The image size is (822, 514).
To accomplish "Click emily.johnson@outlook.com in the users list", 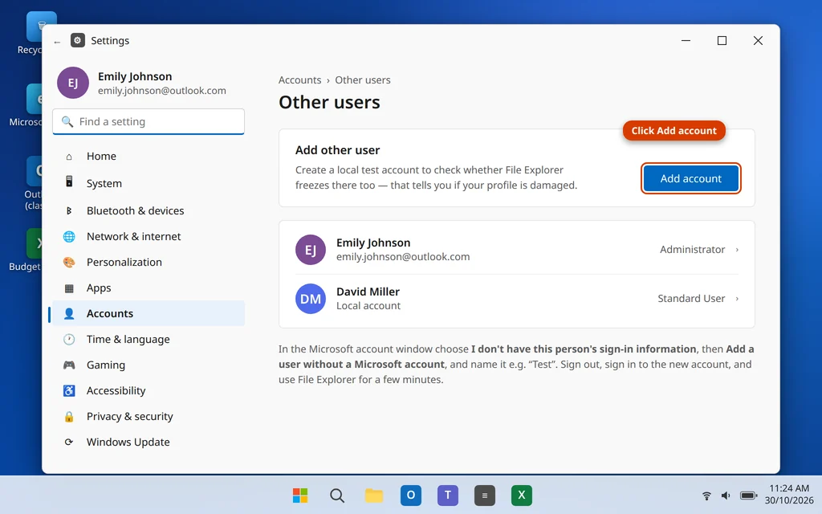I will 403,257.
